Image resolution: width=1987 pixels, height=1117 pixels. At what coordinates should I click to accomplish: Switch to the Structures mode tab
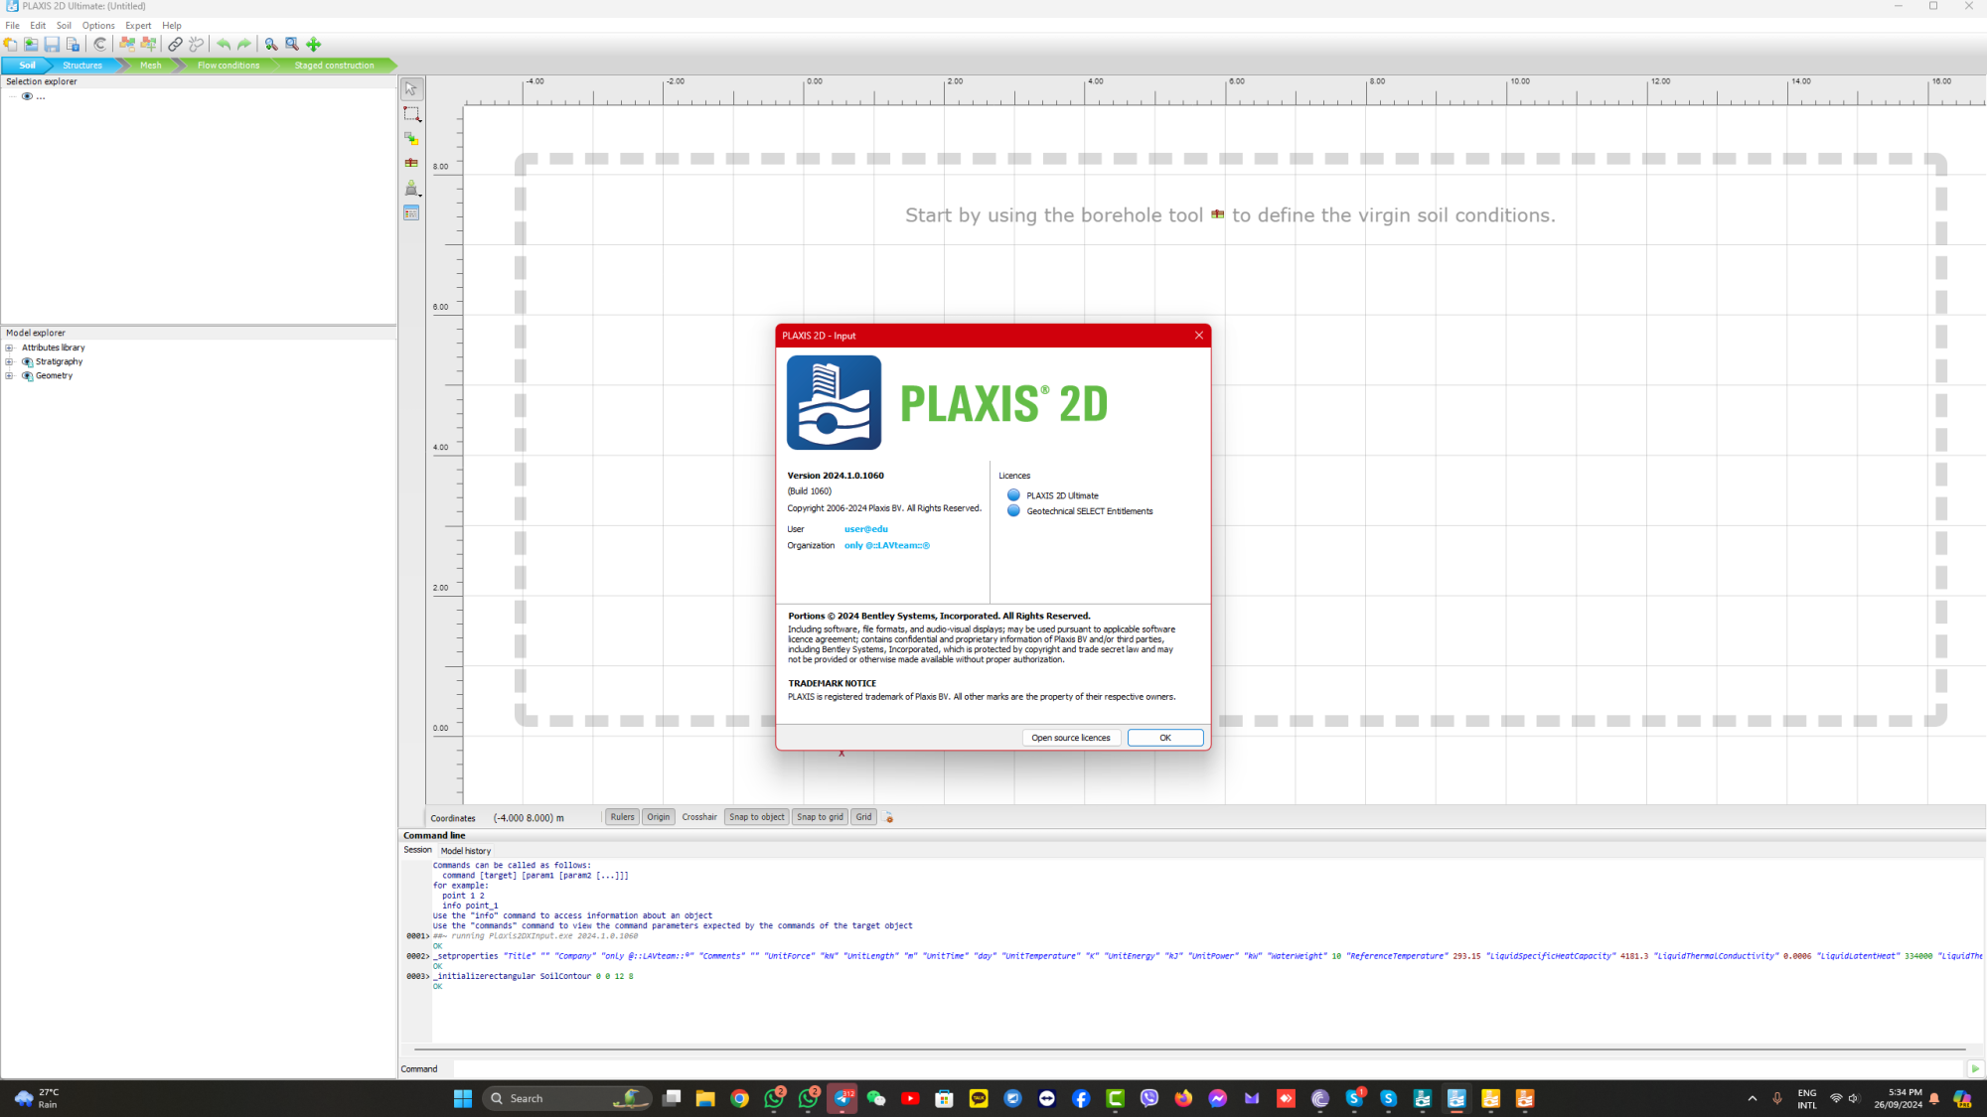pyautogui.click(x=81, y=65)
